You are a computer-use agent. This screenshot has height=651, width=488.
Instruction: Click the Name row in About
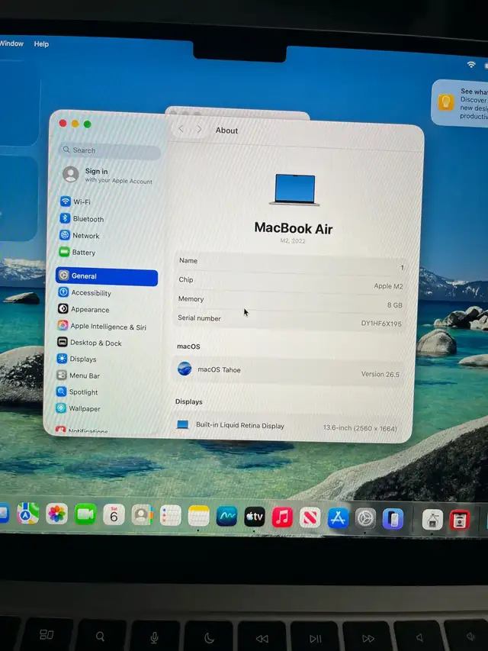290,263
